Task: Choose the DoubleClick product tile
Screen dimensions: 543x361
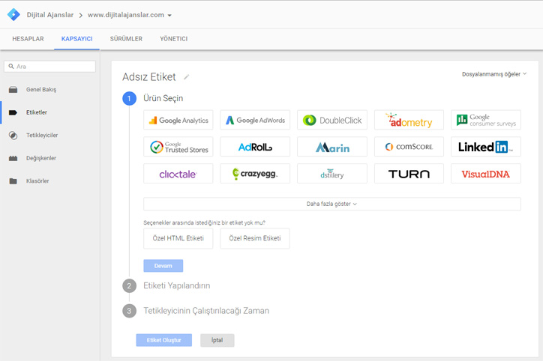Action: [x=332, y=120]
